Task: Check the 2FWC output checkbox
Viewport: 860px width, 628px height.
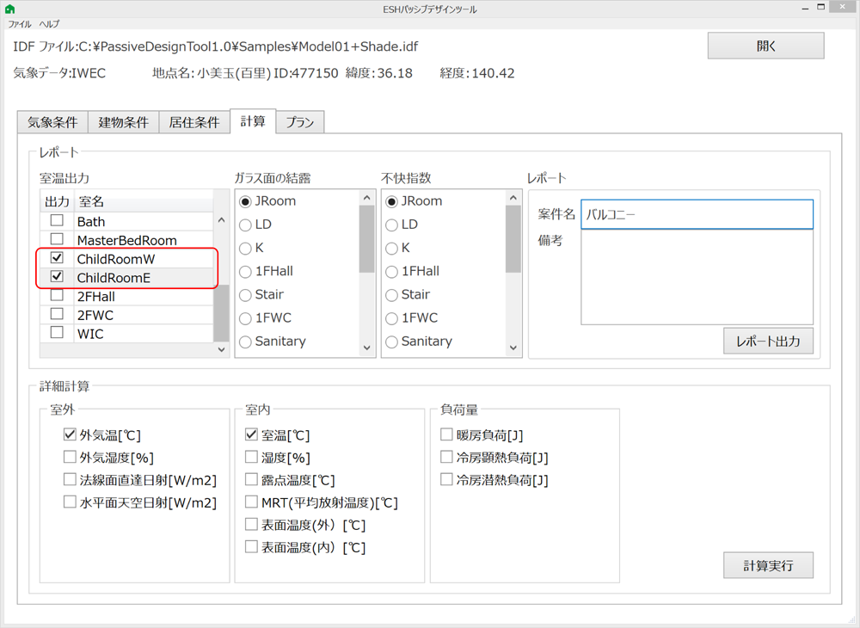Action: pos(57,314)
